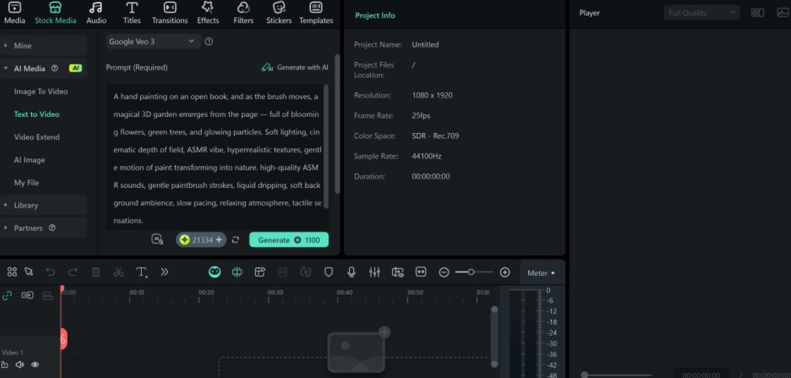Expand more timeline tools chevrons

pyautogui.click(x=164, y=272)
